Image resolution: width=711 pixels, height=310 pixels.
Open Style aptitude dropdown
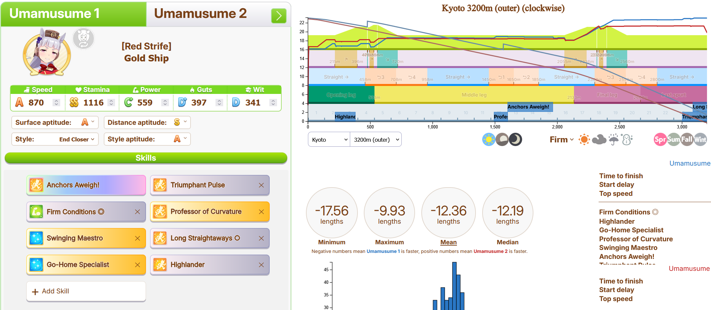147,139
